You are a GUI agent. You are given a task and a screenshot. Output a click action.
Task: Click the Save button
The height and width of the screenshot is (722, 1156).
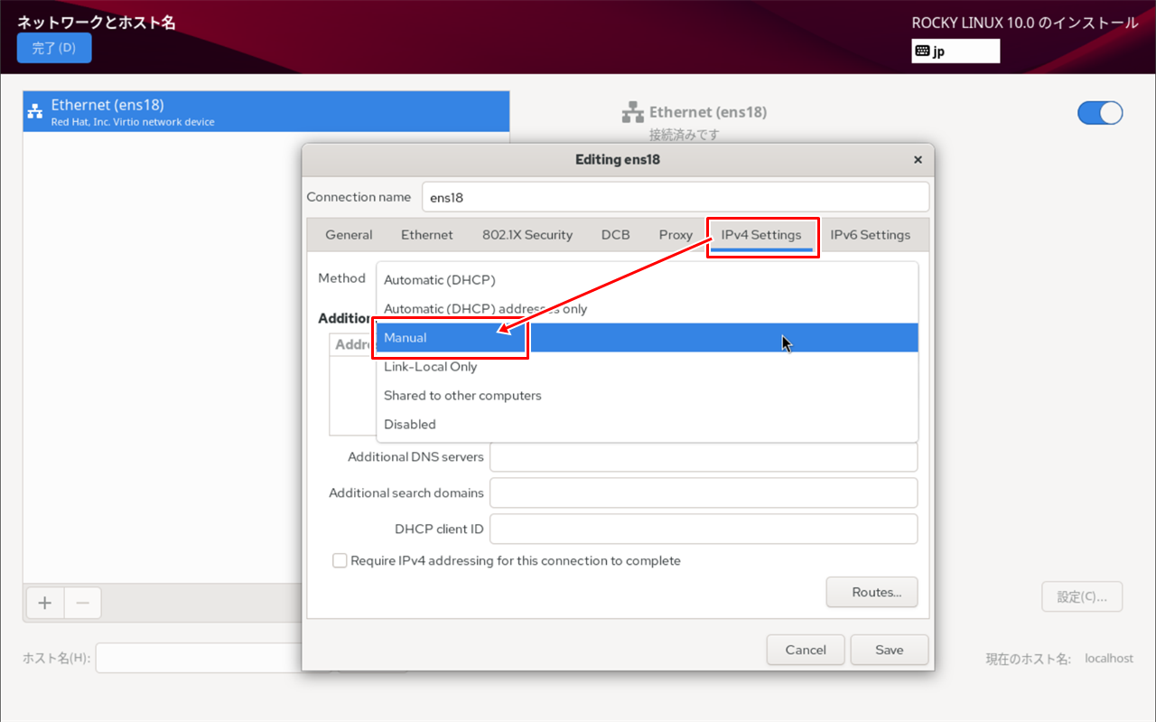[x=889, y=650]
